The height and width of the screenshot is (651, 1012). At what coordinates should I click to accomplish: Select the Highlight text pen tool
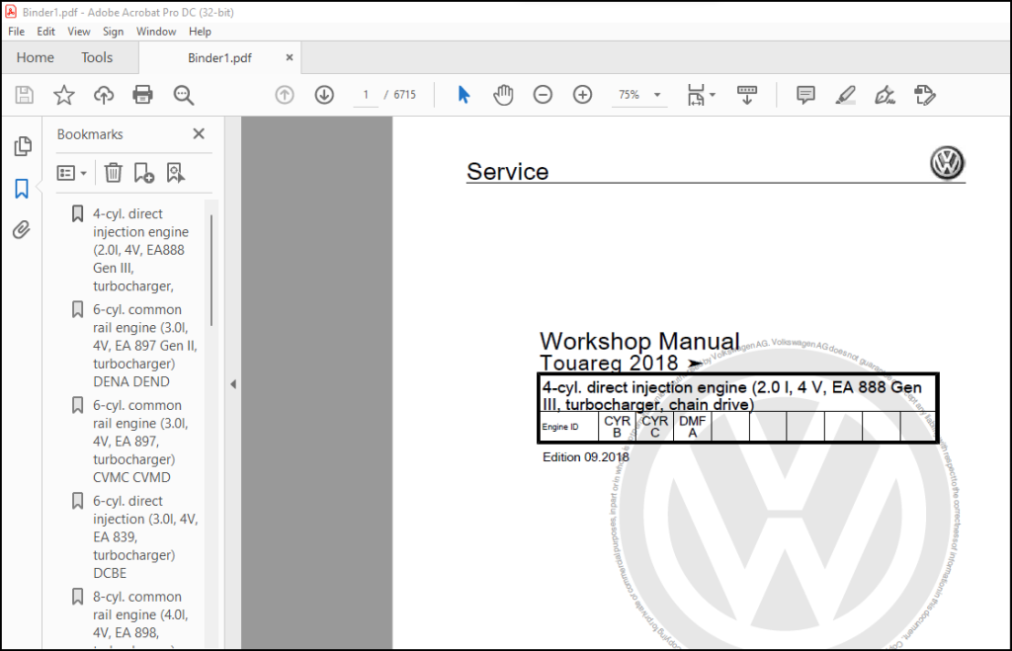(846, 96)
